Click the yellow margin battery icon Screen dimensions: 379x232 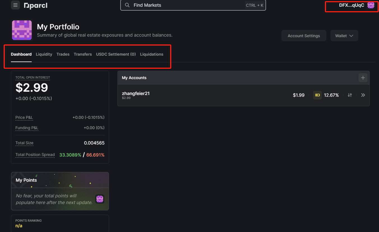coord(317,95)
